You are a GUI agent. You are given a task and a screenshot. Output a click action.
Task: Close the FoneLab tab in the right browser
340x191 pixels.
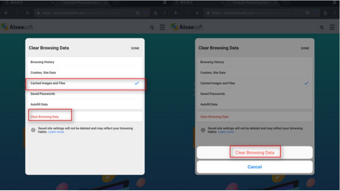click(275, 3)
